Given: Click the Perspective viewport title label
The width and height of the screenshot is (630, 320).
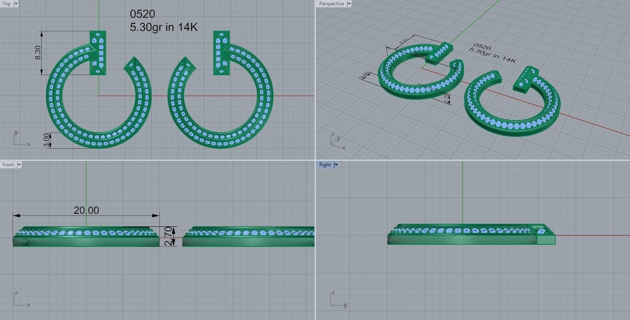Looking at the screenshot, I should [332, 4].
